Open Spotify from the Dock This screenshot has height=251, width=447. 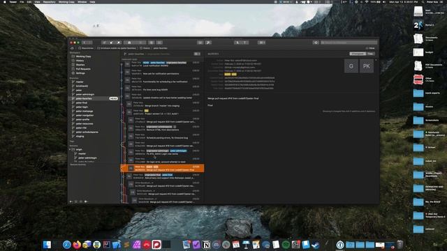(x=286, y=245)
